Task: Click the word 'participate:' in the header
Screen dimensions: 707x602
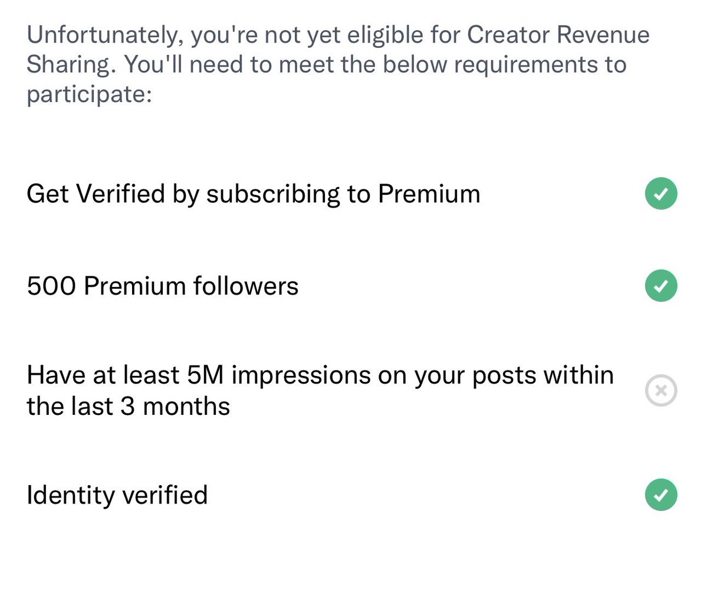Action: (x=89, y=94)
